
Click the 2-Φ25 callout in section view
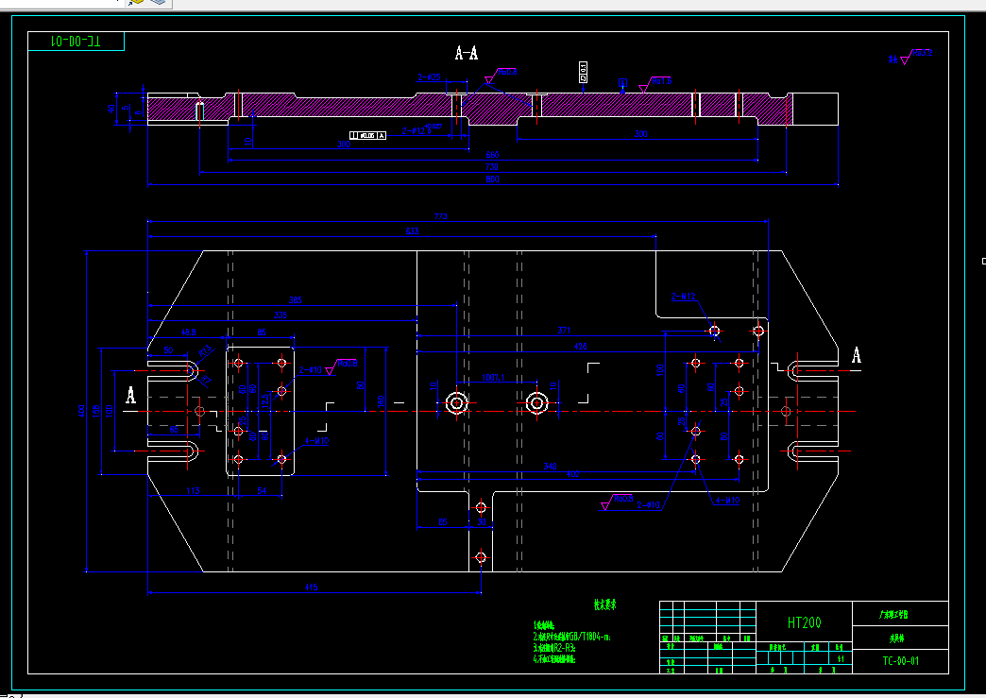429,77
